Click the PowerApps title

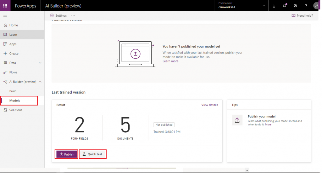coord(25,6)
